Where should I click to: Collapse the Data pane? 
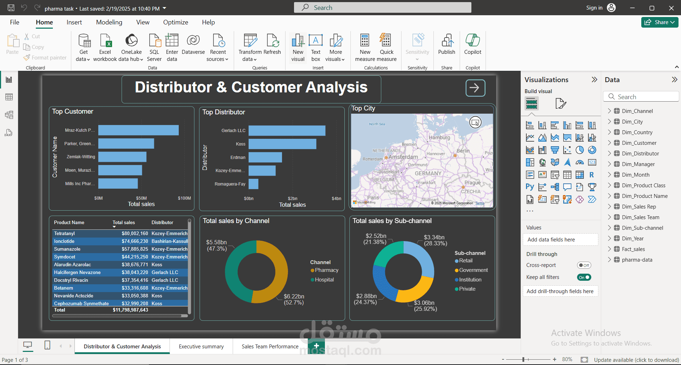pyautogui.click(x=675, y=80)
